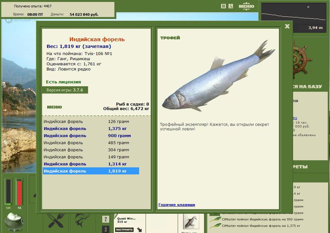The image size is (330, 233).
Task: Click the Трофейный экземпляр description text
Action: [x=214, y=126]
